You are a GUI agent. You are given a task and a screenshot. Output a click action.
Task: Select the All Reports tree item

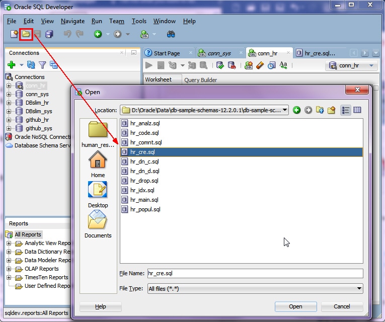click(28, 234)
